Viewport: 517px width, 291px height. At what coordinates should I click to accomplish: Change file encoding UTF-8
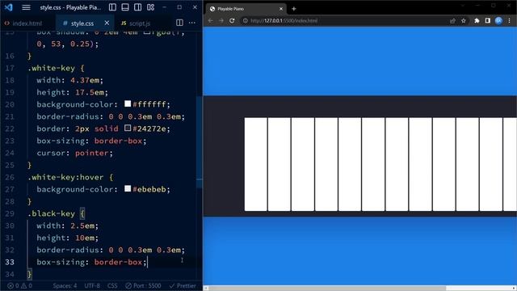[x=92, y=285]
